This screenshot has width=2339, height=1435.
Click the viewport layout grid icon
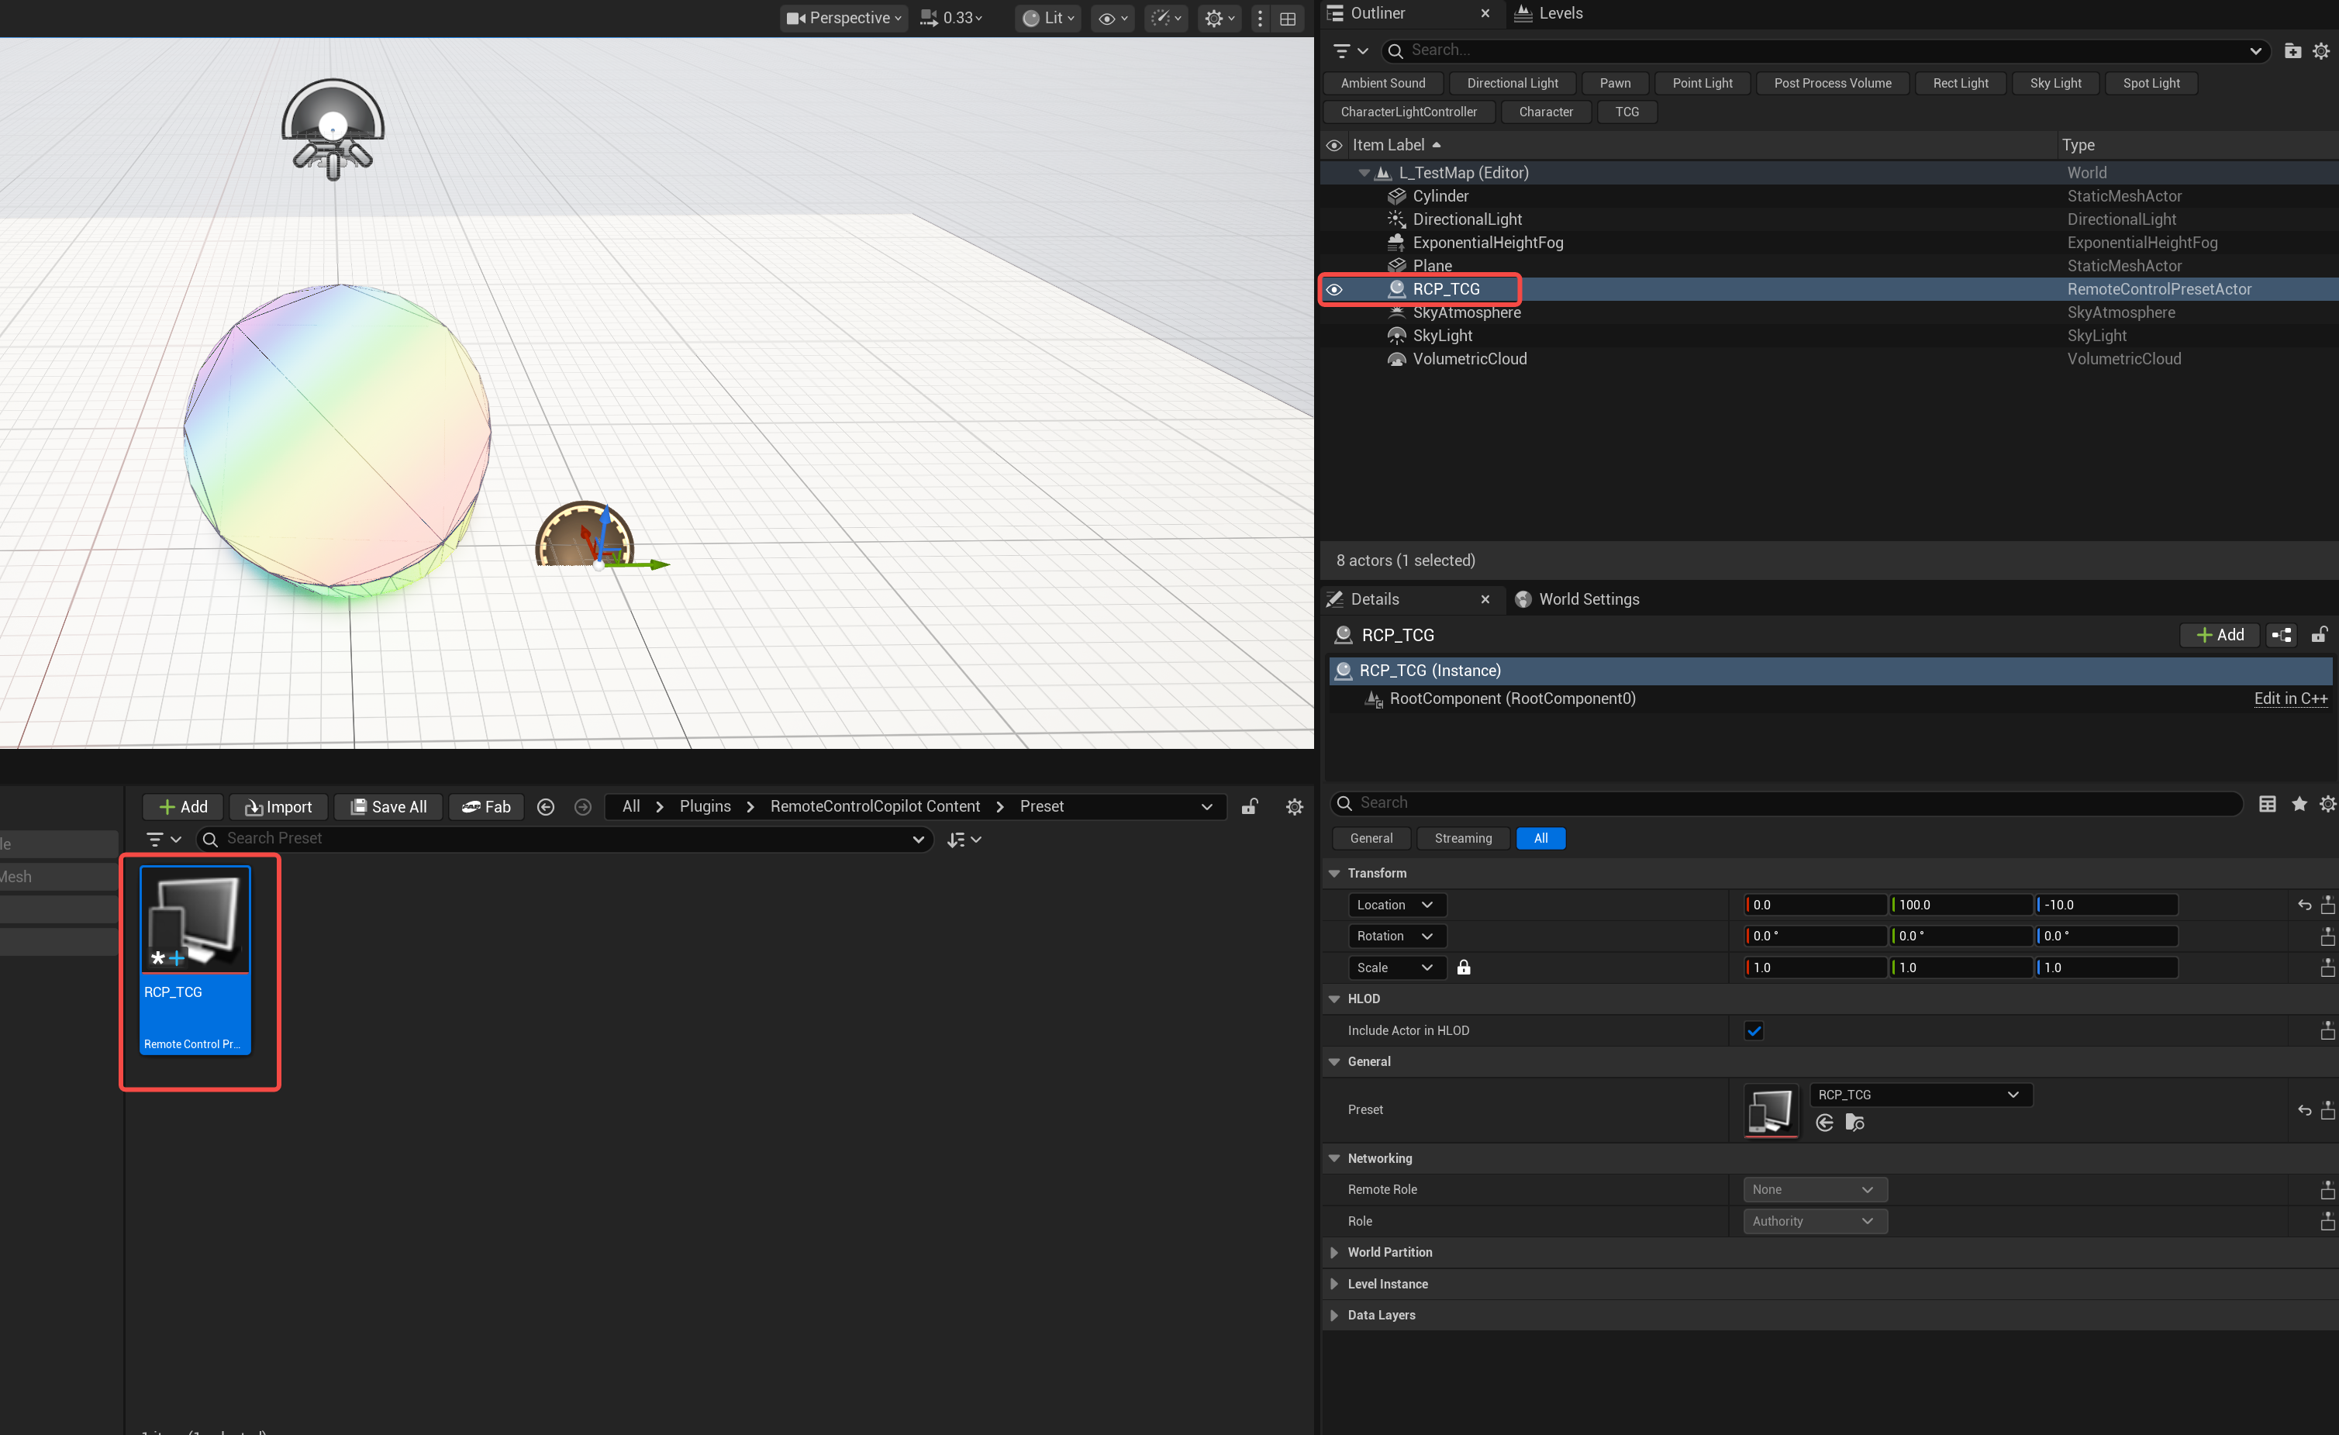[x=1287, y=18]
